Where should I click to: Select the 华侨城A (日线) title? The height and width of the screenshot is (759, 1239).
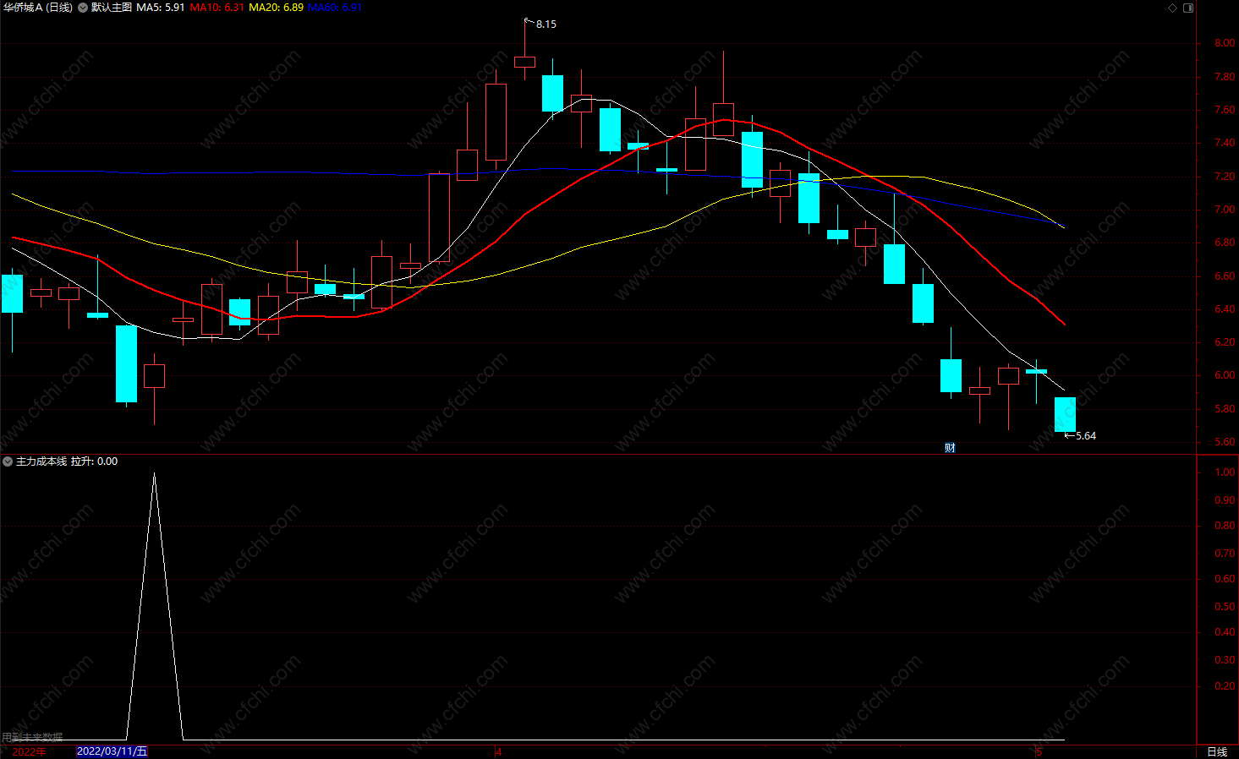[38, 8]
